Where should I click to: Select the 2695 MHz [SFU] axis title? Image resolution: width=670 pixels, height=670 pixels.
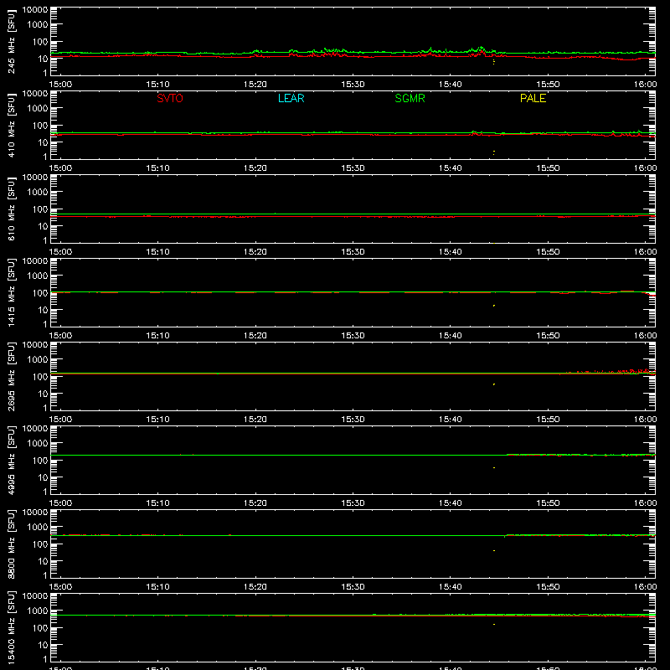pyautogui.click(x=12, y=376)
